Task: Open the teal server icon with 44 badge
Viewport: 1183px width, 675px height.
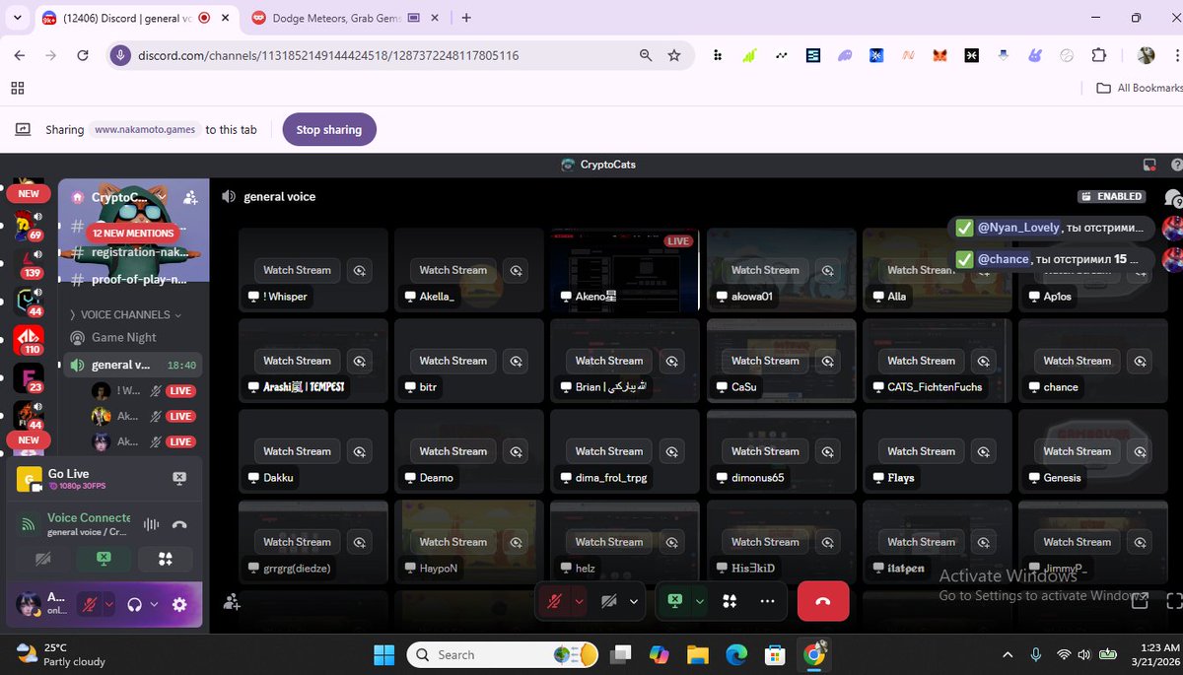Action: click(x=27, y=303)
